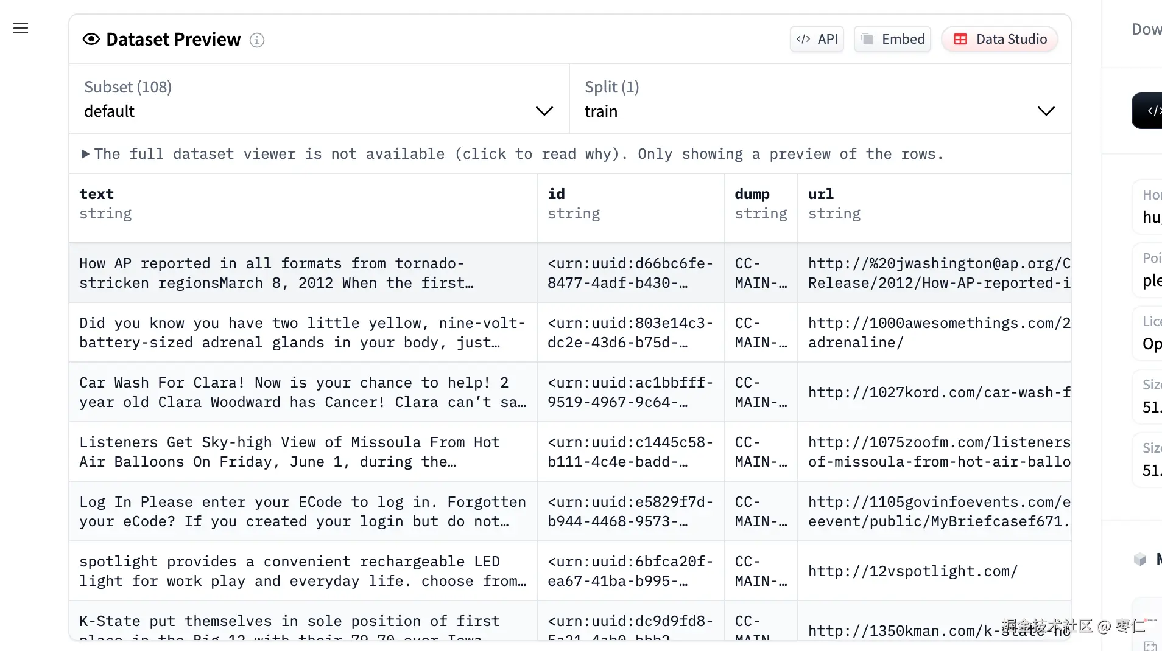The image size is (1162, 651).
Task: Click the text column header
Action: [x=97, y=194]
